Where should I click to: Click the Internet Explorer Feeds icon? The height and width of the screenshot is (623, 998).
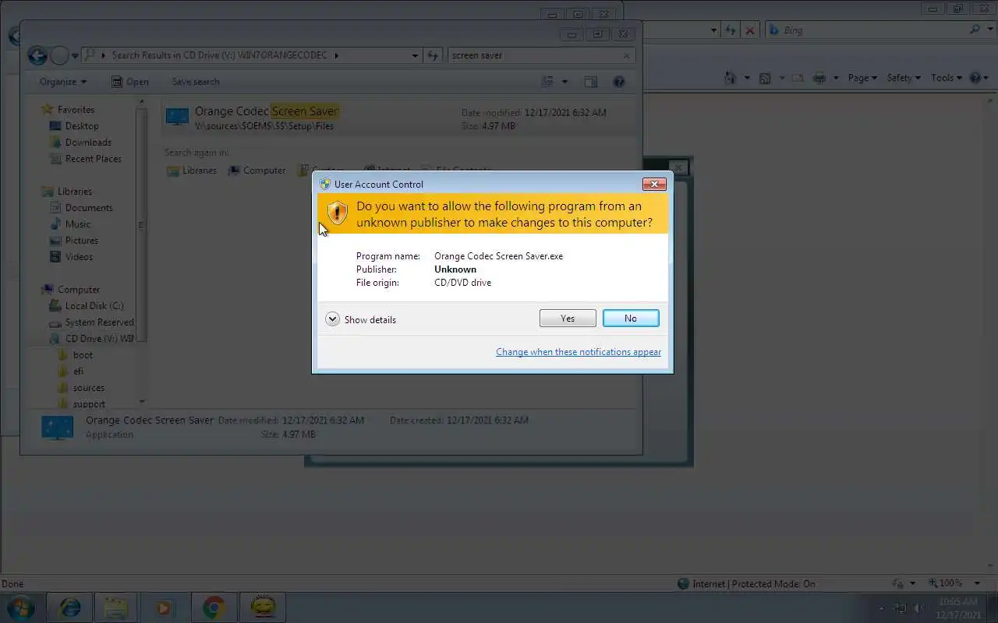pos(765,78)
